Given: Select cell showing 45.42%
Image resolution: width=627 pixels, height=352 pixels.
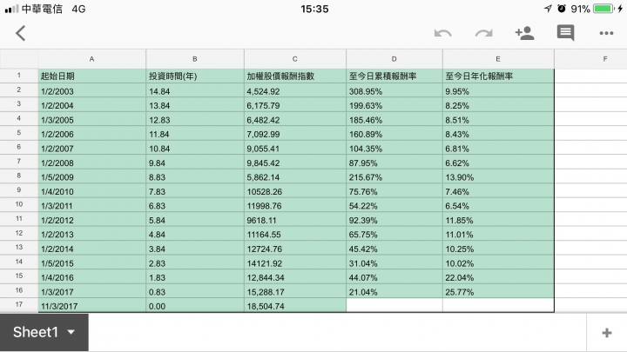Looking at the screenshot, I should point(394,249).
